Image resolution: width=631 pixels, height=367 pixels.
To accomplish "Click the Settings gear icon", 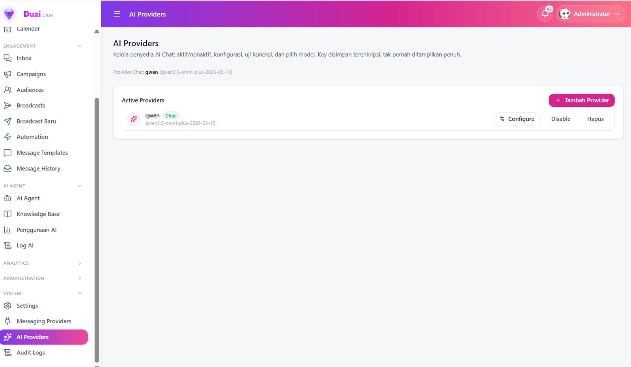I will tap(7, 306).
